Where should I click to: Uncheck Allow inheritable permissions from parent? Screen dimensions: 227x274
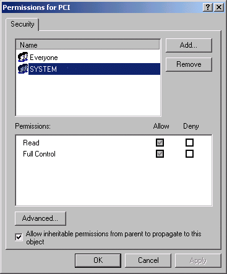pyautogui.click(x=19, y=237)
